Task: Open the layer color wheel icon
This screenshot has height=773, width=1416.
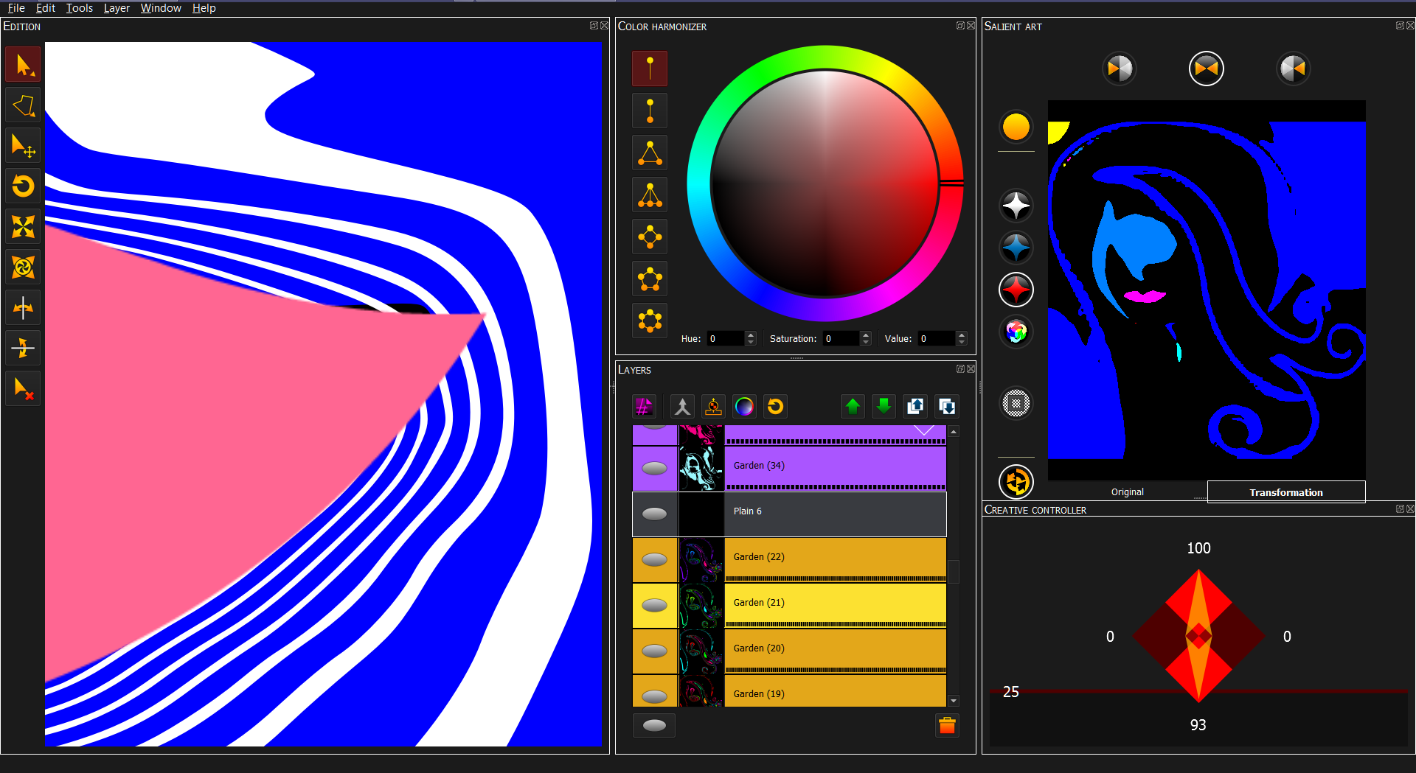Action: [x=744, y=406]
